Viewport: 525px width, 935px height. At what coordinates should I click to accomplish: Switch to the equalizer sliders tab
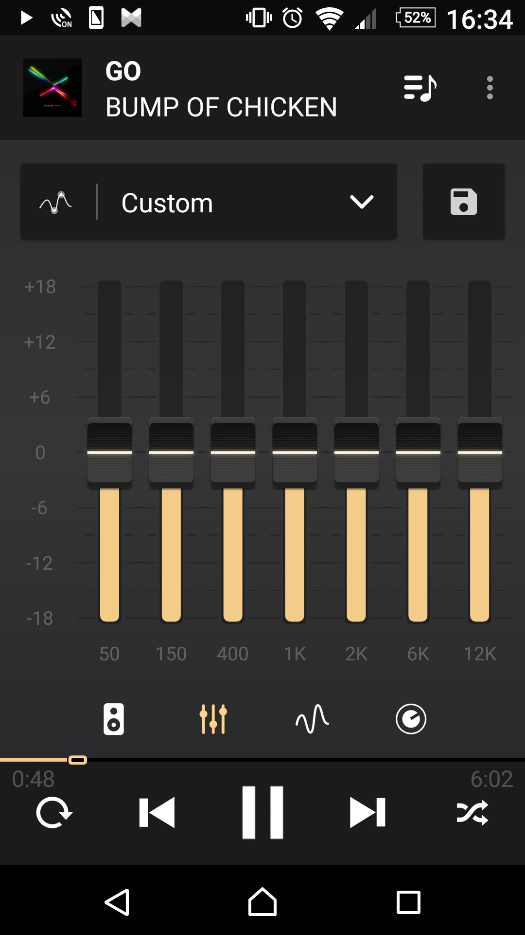pyautogui.click(x=213, y=719)
